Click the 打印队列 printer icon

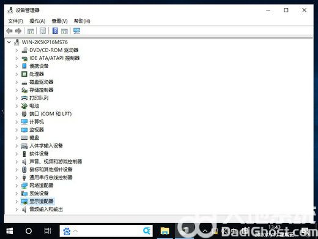tap(24, 98)
